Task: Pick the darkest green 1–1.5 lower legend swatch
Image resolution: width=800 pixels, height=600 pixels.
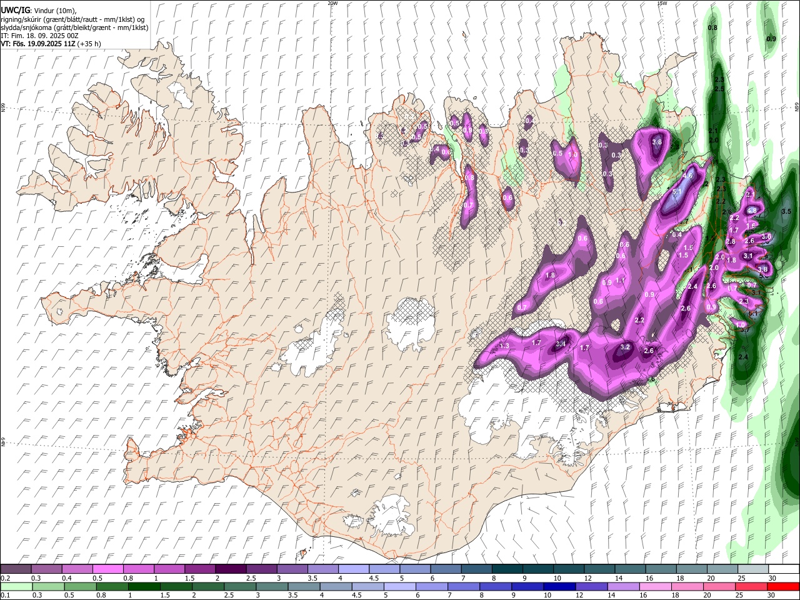Action: point(144,586)
